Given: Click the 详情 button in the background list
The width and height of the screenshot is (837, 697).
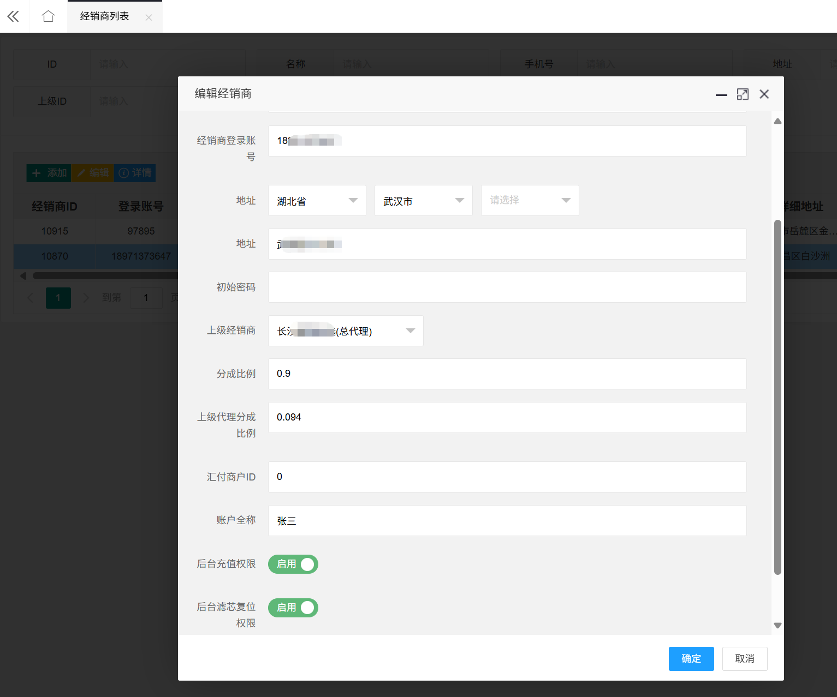Looking at the screenshot, I should click(x=135, y=173).
